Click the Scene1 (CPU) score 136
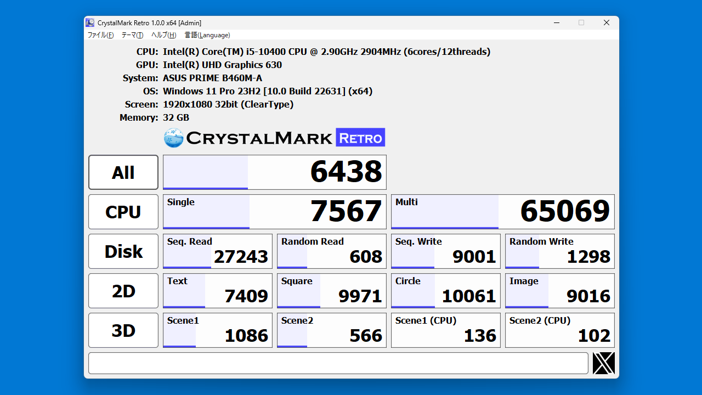This screenshot has width=702, height=395. click(x=446, y=330)
